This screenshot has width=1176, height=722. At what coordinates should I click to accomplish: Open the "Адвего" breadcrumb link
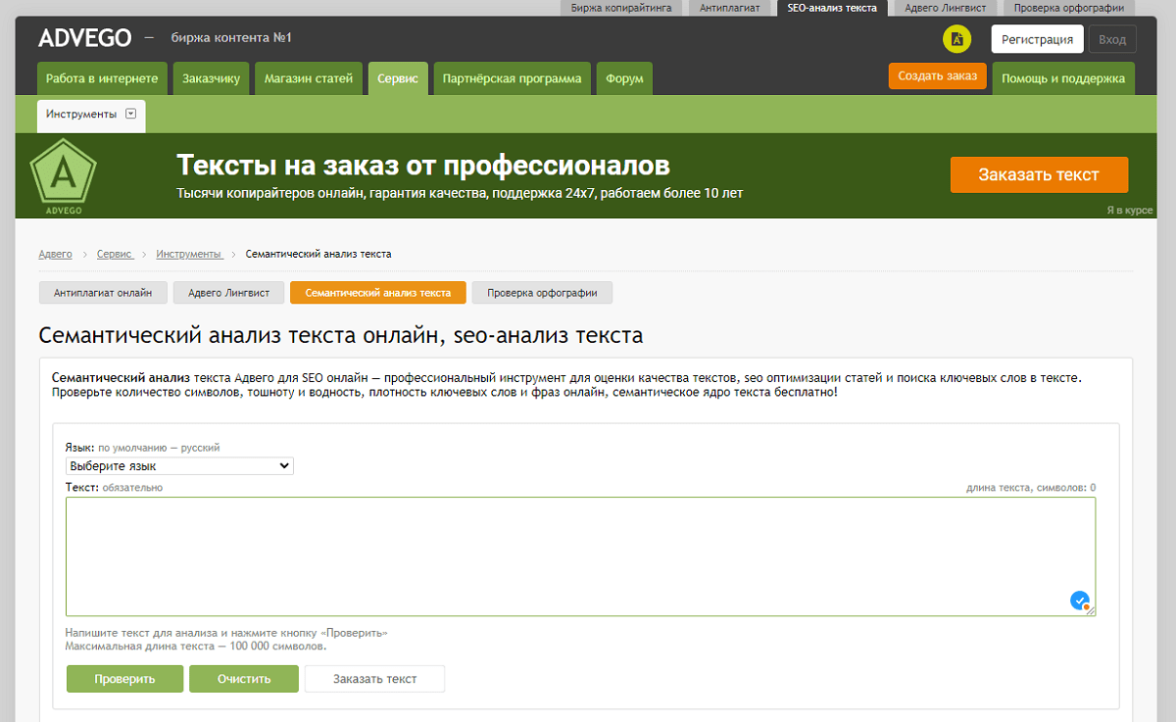(55, 253)
